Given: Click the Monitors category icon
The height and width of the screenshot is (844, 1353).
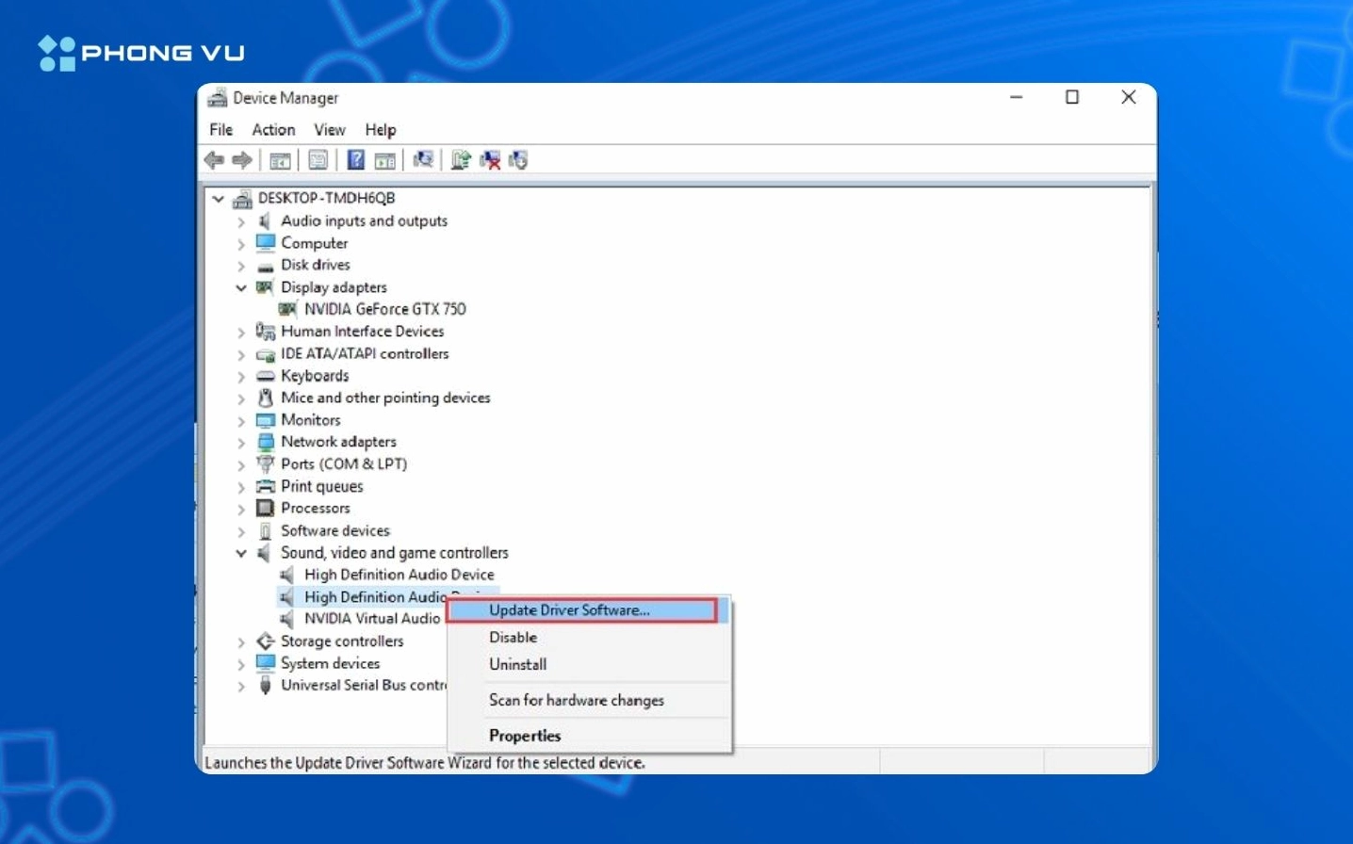Looking at the screenshot, I should click(x=266, y=420).
